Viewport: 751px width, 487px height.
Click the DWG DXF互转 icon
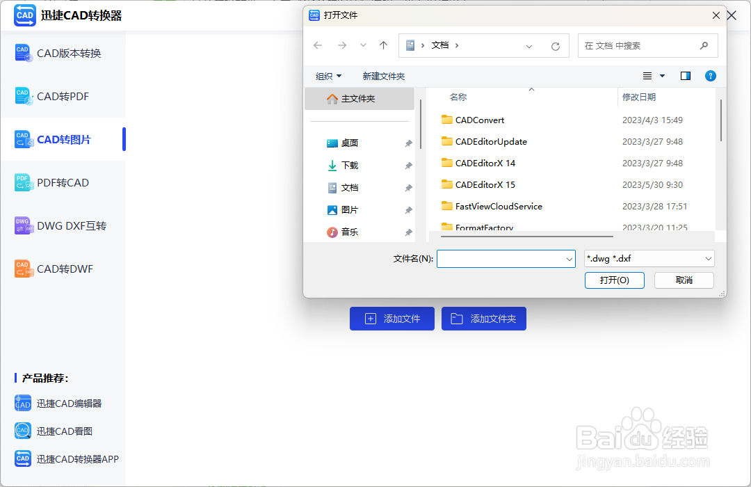pos(24,226)
